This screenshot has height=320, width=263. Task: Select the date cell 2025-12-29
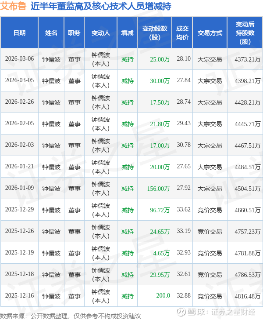tap(20, 209)
